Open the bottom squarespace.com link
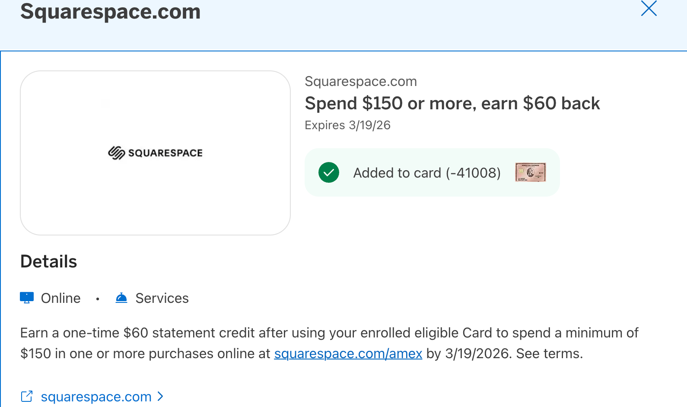Viewport: 687px width, 407px height. (x=96, y=397)
